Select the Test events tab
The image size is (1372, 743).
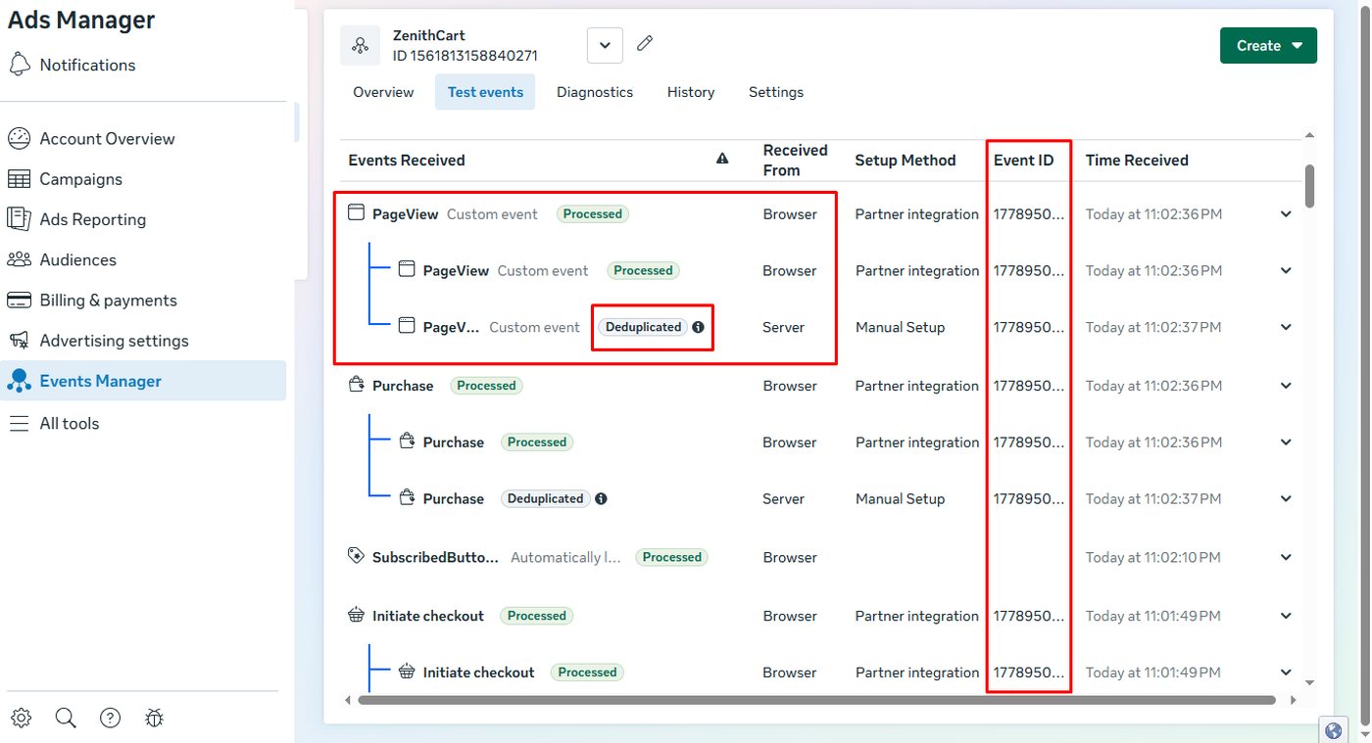coord(485,92)
